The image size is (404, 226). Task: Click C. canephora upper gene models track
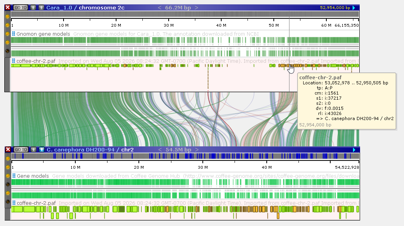(x=185, y=182)
